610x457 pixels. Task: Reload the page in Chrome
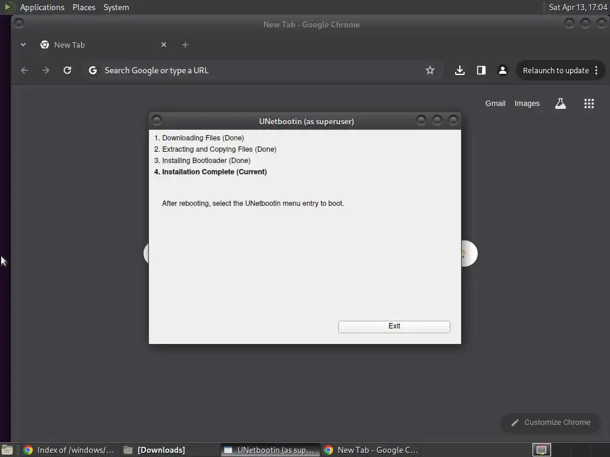(67, 70)
